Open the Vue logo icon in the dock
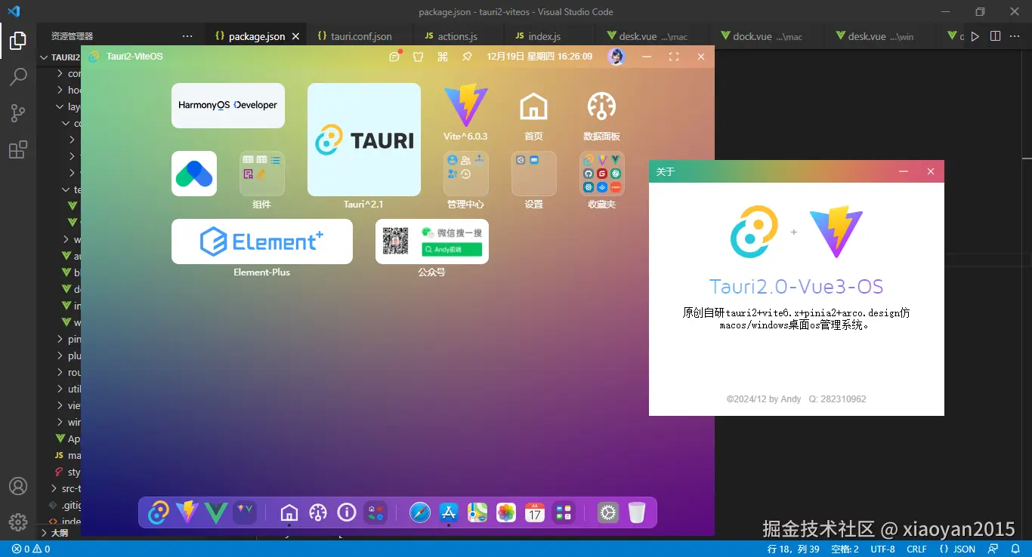Viewport: 1032px width, 557px height. (x=216, y=513)
